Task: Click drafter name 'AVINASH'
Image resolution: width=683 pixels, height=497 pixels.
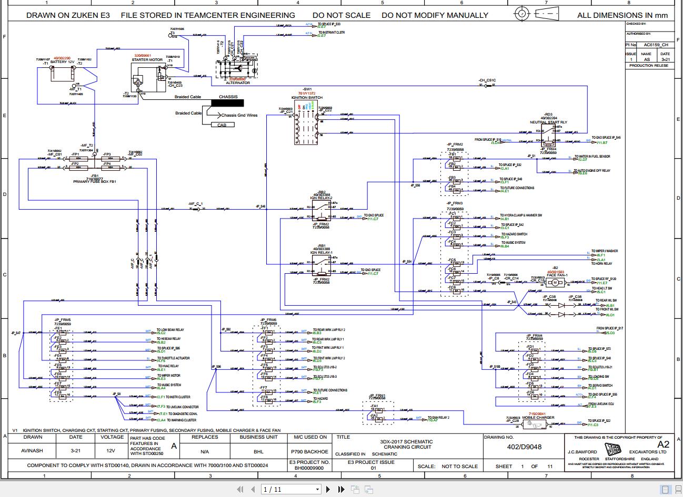Action: coord(32,450)
